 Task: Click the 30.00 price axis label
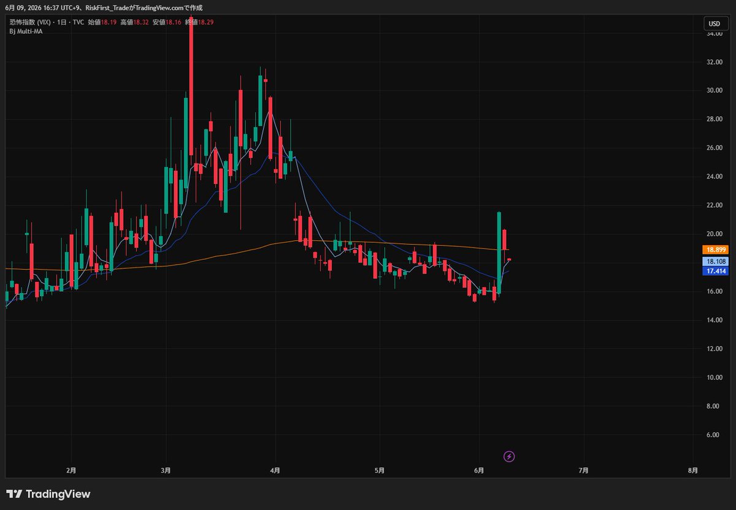[x=714, y=91]
